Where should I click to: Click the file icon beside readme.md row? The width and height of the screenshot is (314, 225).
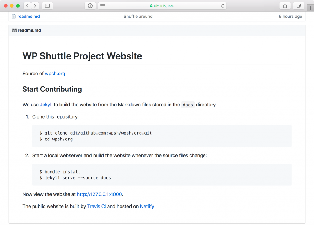(x=13, y=17)
